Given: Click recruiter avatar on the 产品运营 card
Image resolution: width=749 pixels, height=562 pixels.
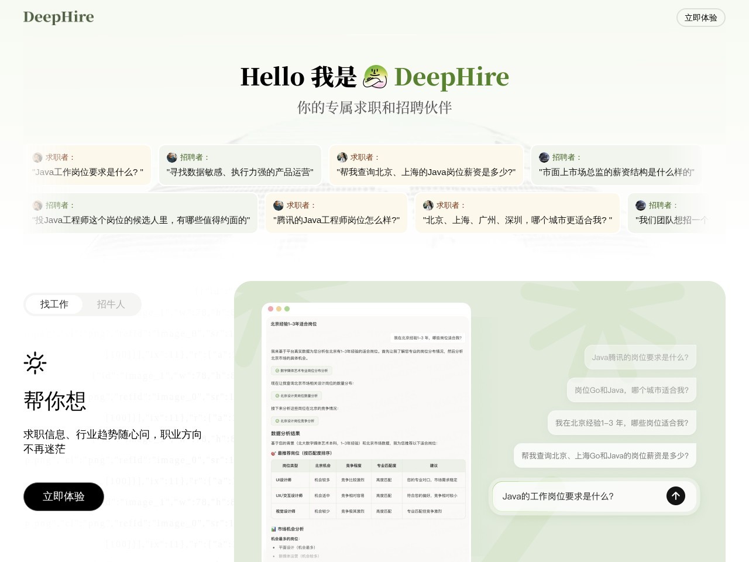Looking at the screenshot, I should click(x=172, y=157).
